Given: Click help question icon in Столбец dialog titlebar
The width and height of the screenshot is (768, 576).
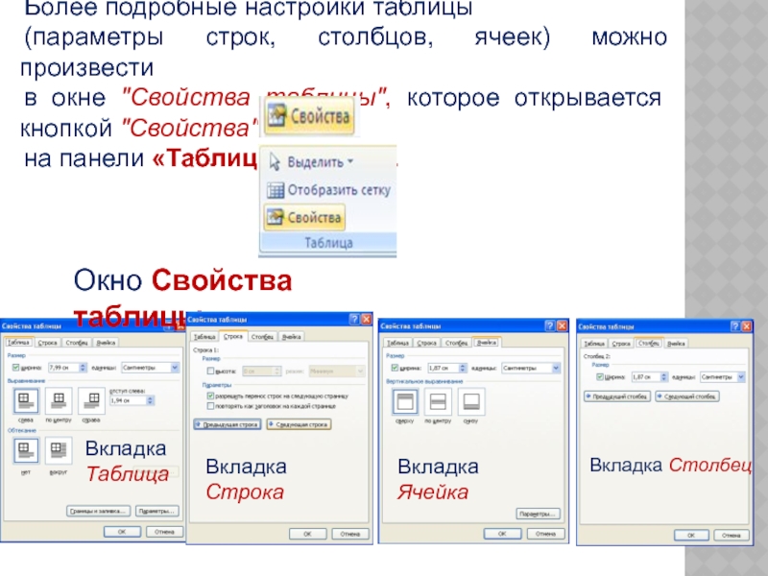Looking at the screenshot, I should click(x=735, y=326).
